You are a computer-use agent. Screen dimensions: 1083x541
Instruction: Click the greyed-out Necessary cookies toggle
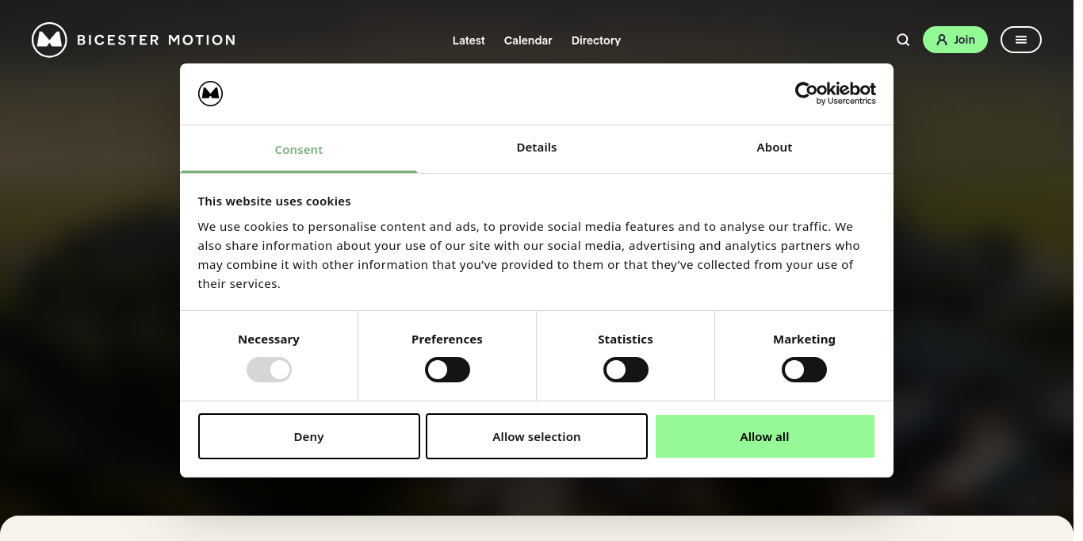click(x=269, y=370)
